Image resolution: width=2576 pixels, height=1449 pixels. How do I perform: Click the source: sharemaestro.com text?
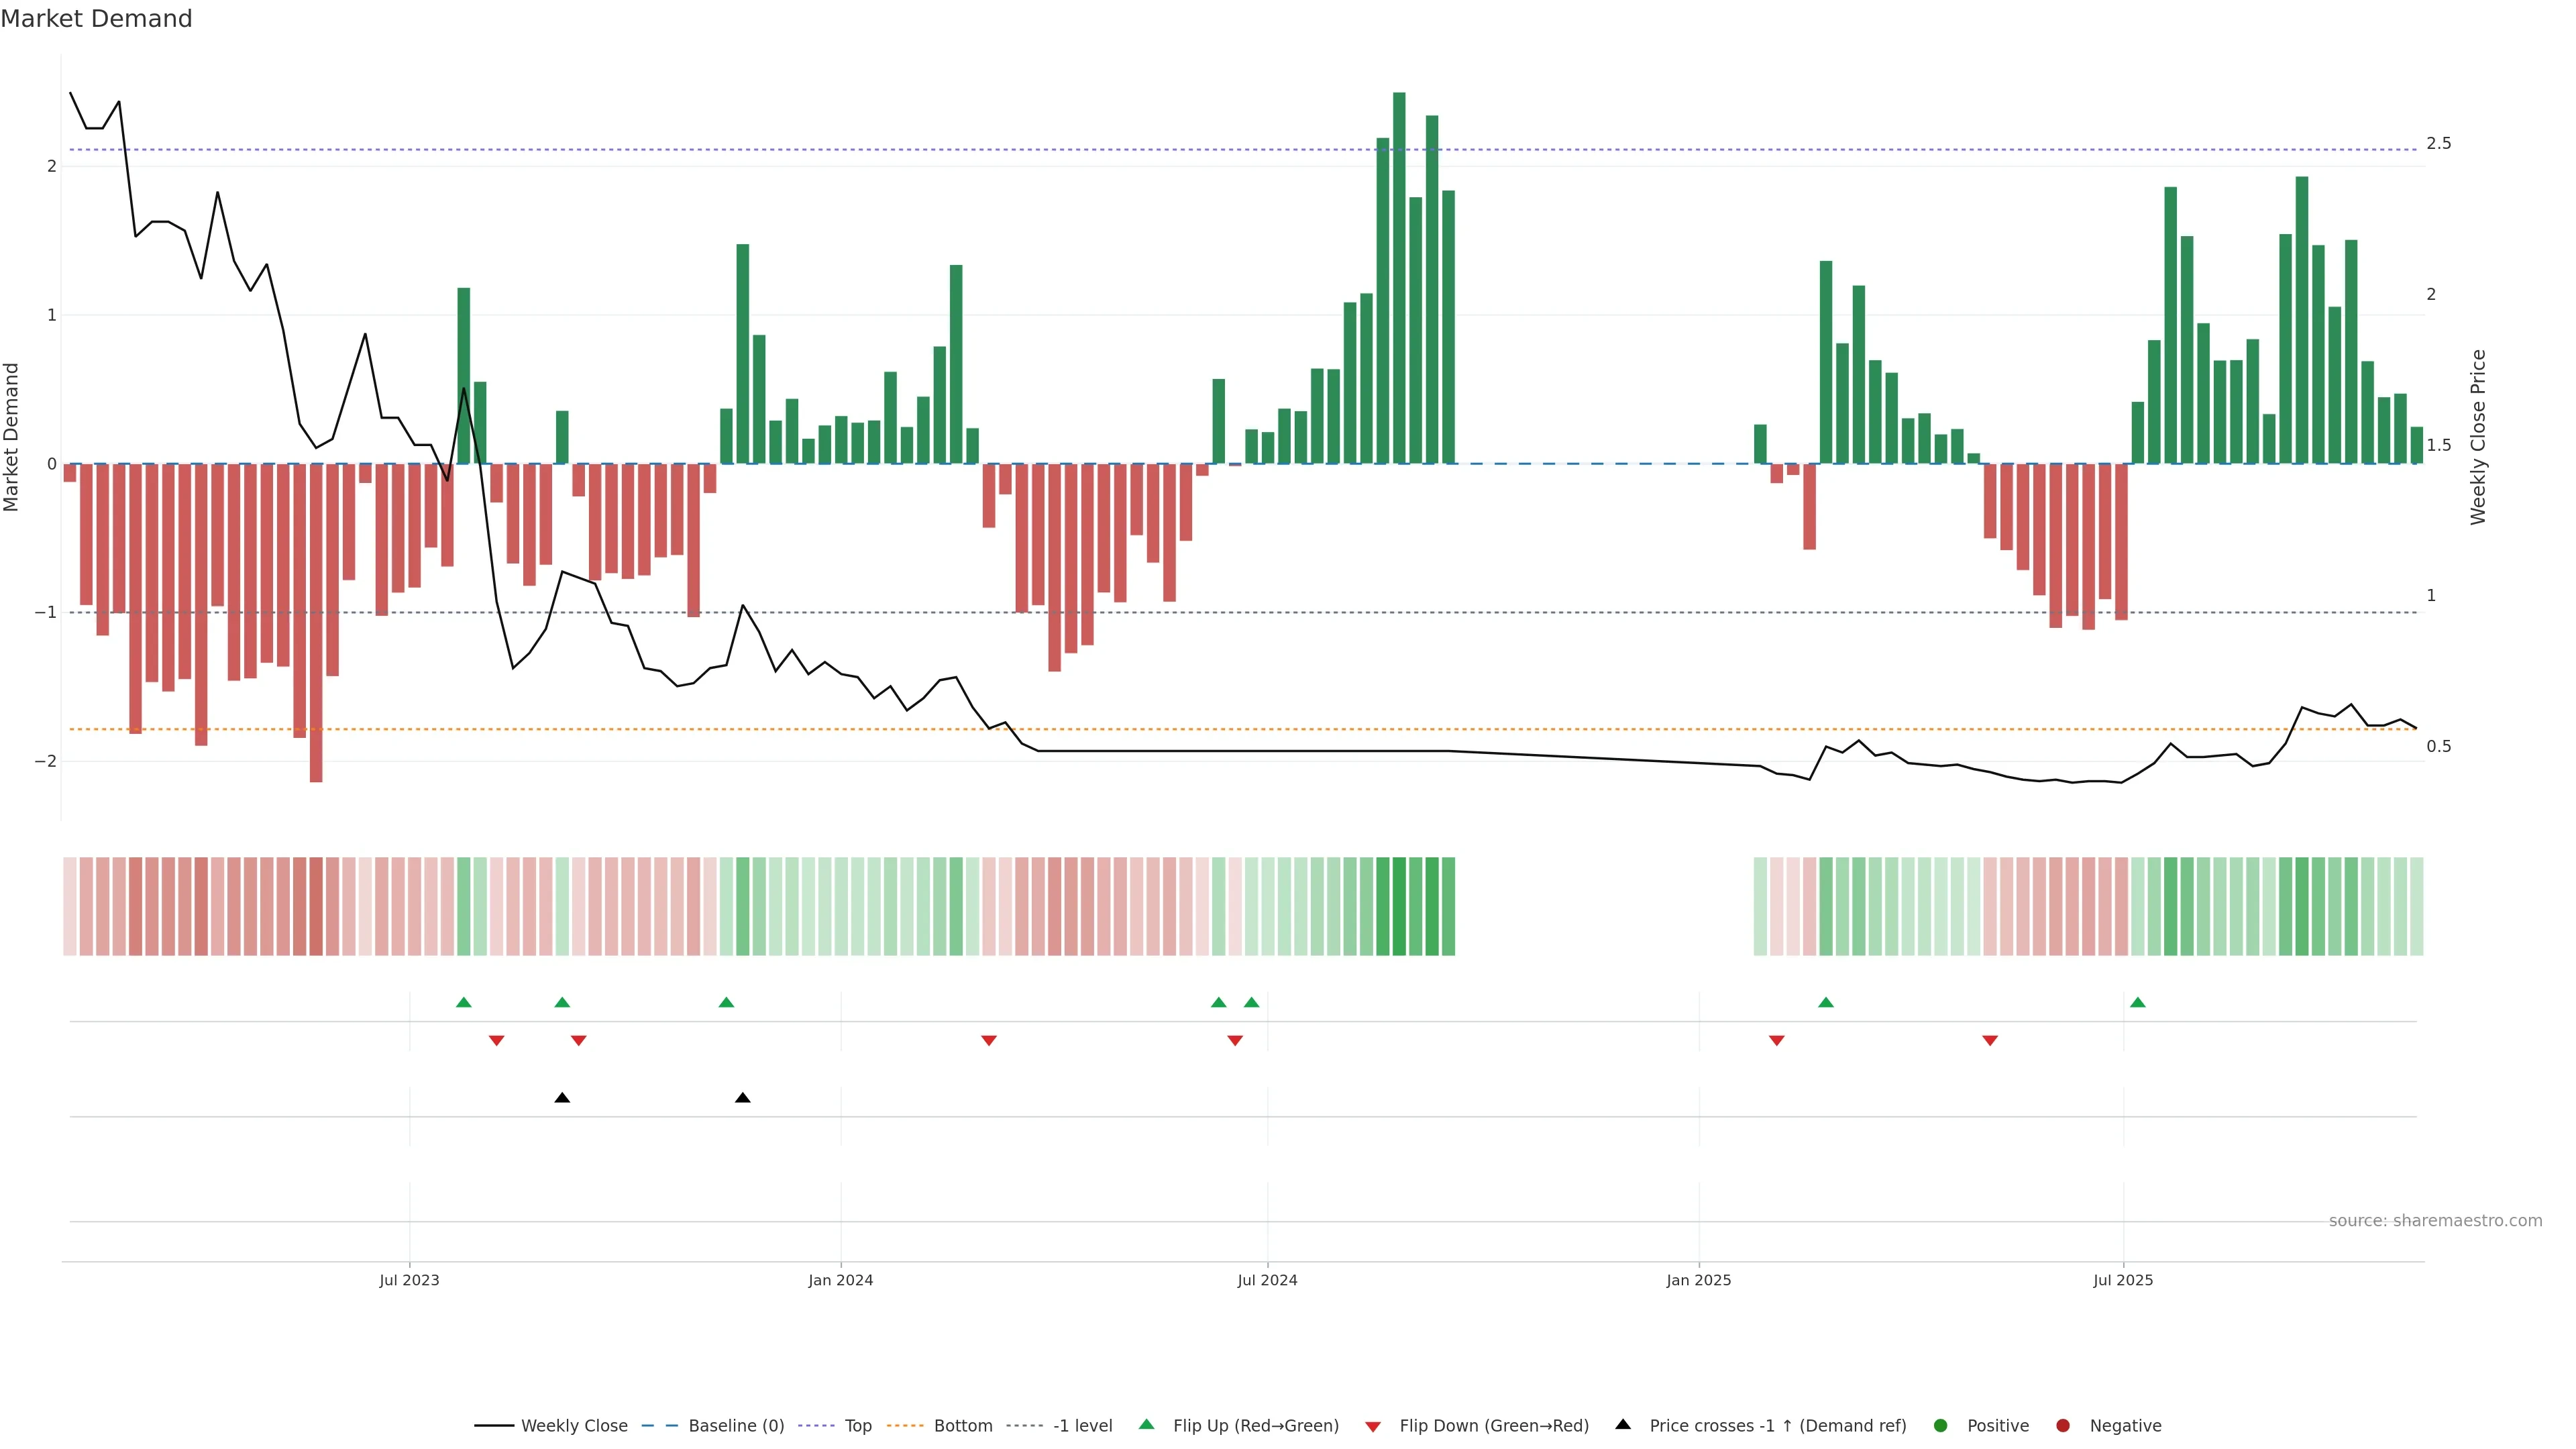pos(2435,1221)
